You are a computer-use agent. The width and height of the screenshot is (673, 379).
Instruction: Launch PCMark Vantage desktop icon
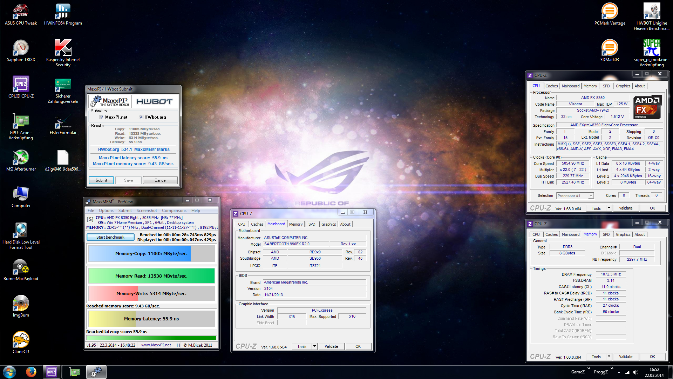pos(610,15)
